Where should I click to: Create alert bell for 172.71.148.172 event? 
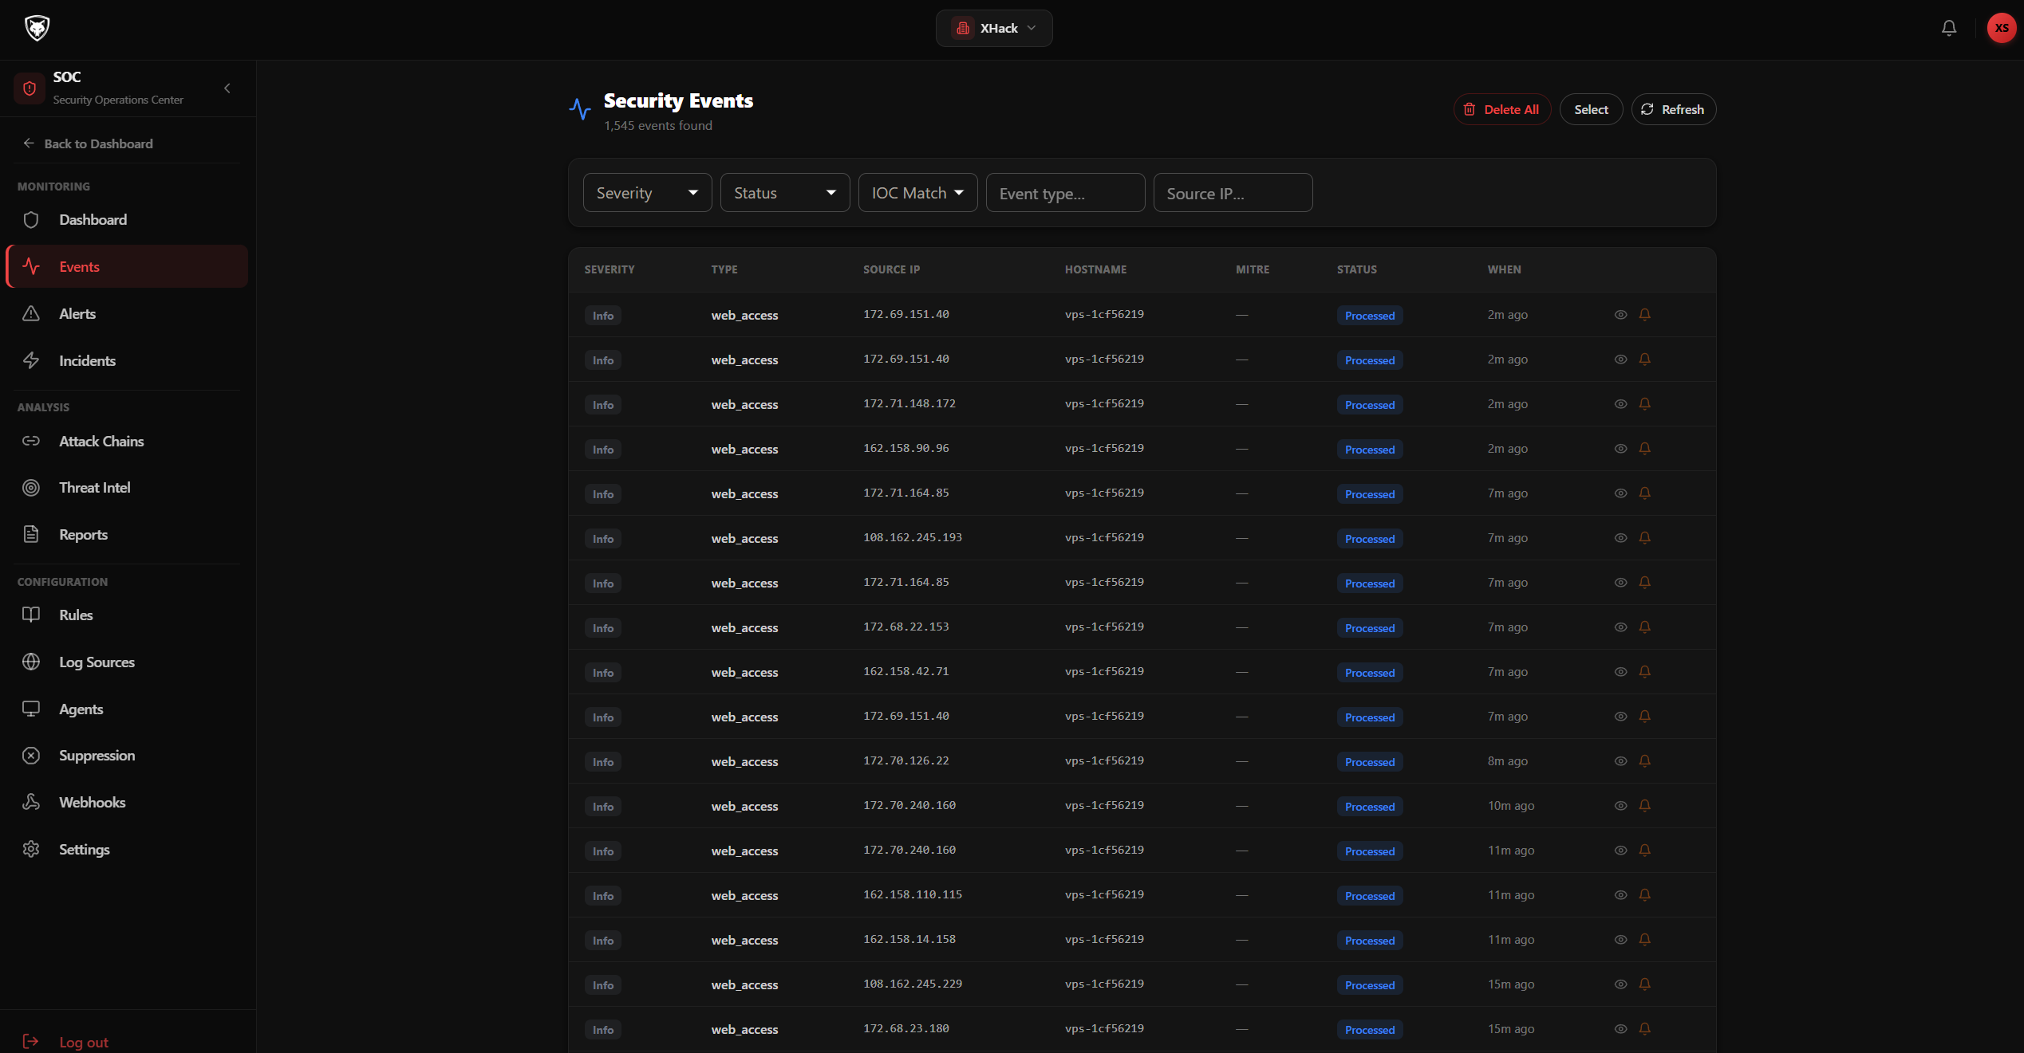[1644, 404]
